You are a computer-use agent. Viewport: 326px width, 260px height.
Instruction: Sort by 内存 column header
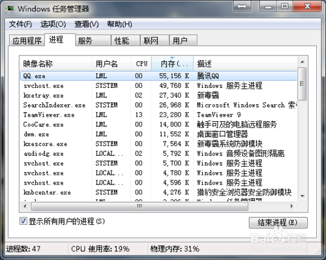click(x=172, y=64)
